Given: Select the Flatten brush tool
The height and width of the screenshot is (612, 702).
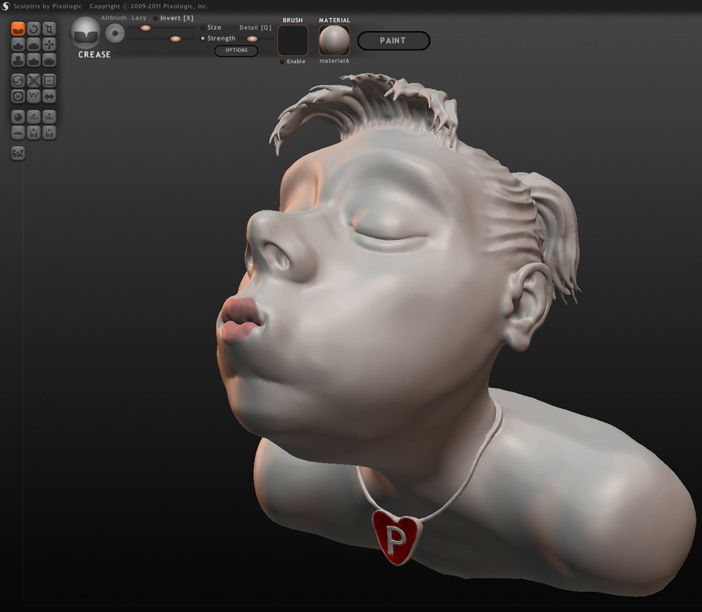Looking at the screenshot, I should pyautogui.click(x=33, y=45).
